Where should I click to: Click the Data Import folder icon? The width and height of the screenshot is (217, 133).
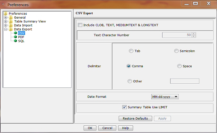click(x=11, y=25)
